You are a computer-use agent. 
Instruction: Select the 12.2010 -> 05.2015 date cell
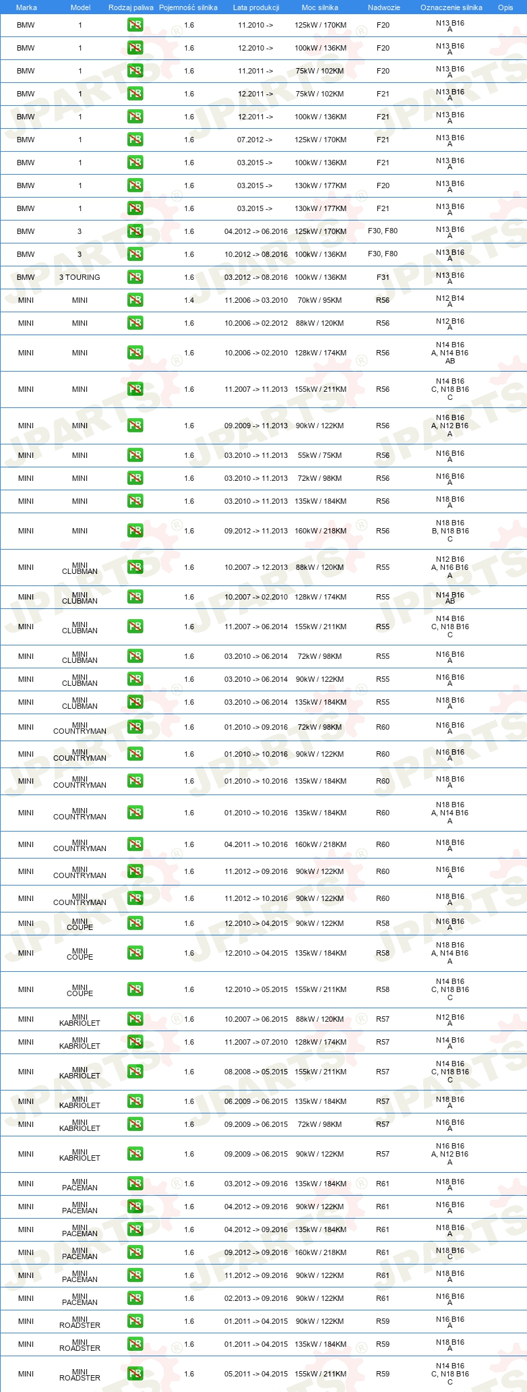(256, 990)
